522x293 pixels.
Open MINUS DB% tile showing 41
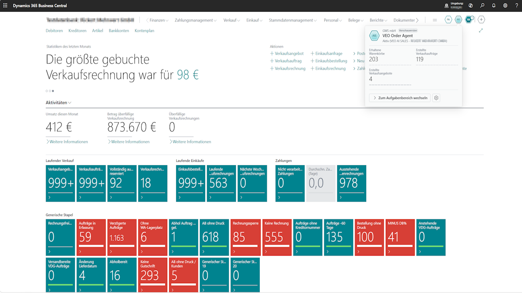point(400,237)
